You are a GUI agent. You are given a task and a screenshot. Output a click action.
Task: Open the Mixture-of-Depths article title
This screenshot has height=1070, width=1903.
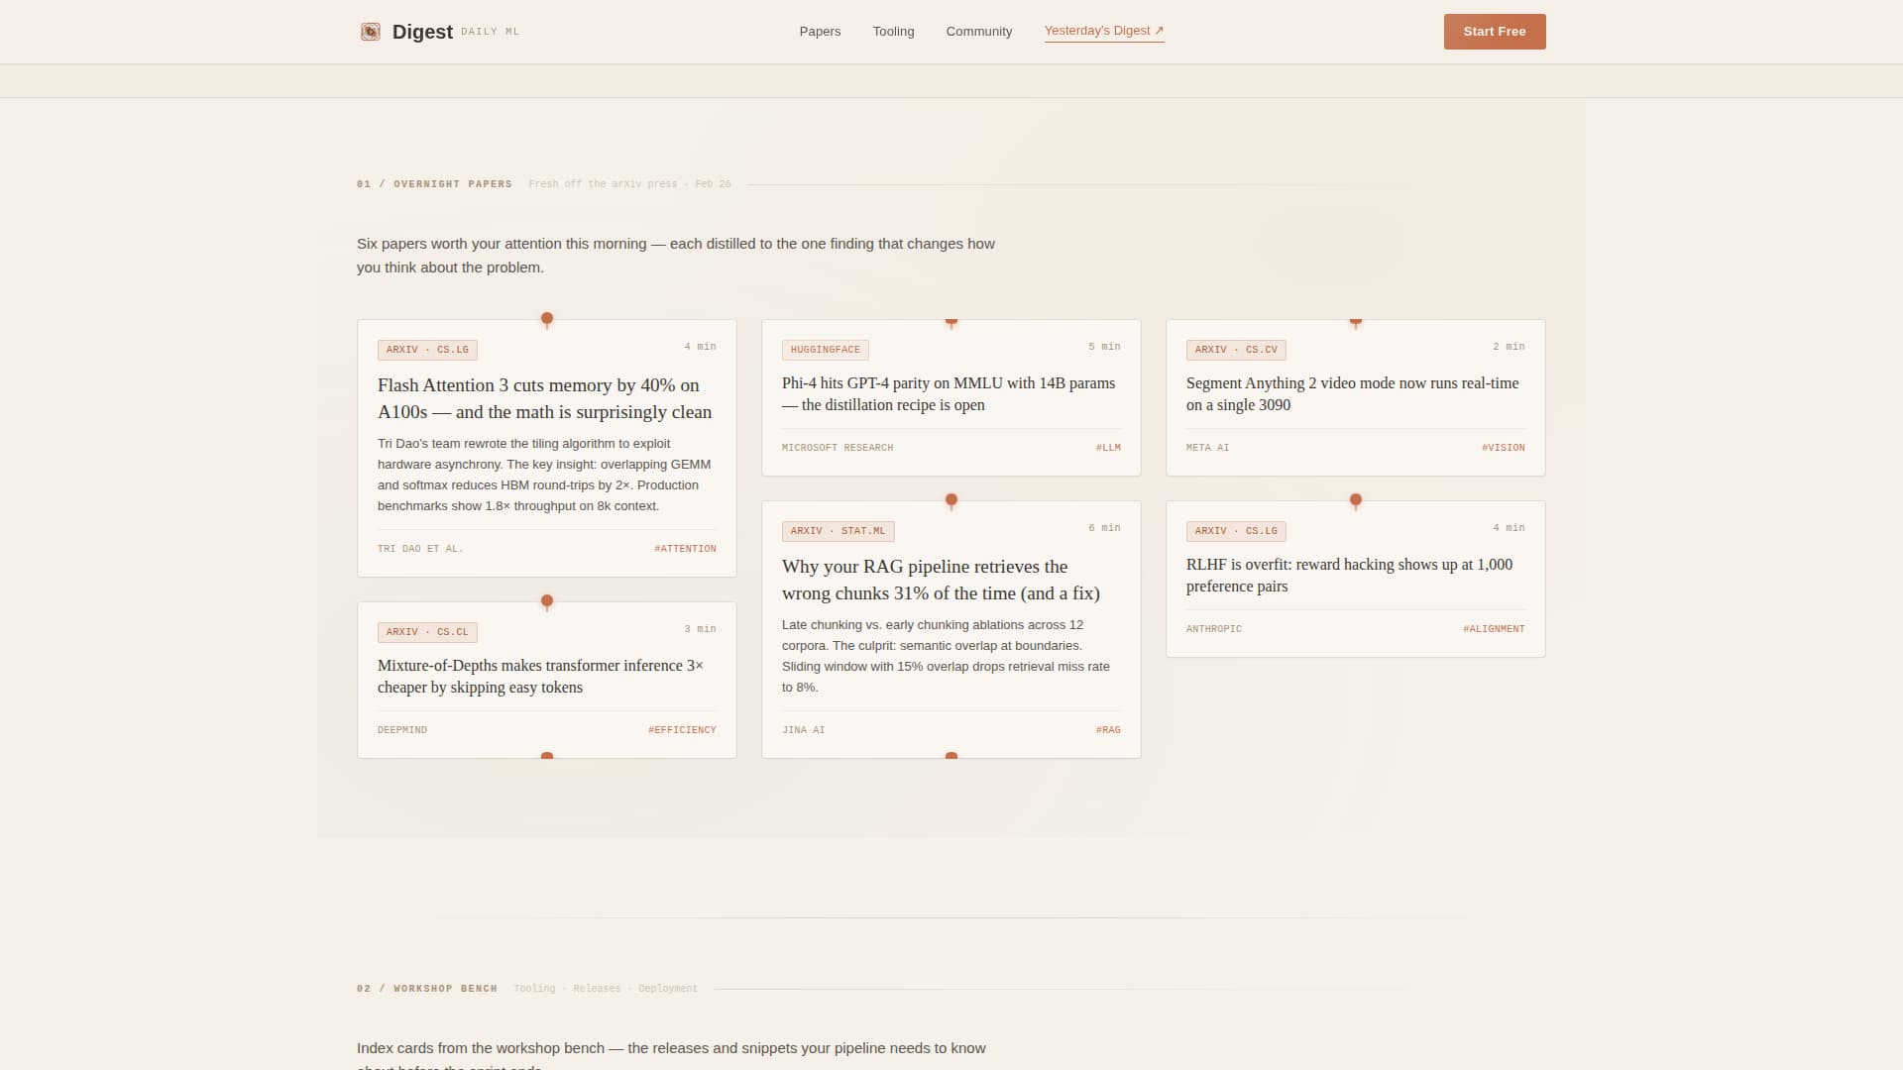pyautogui.click(x=540, y=677)
